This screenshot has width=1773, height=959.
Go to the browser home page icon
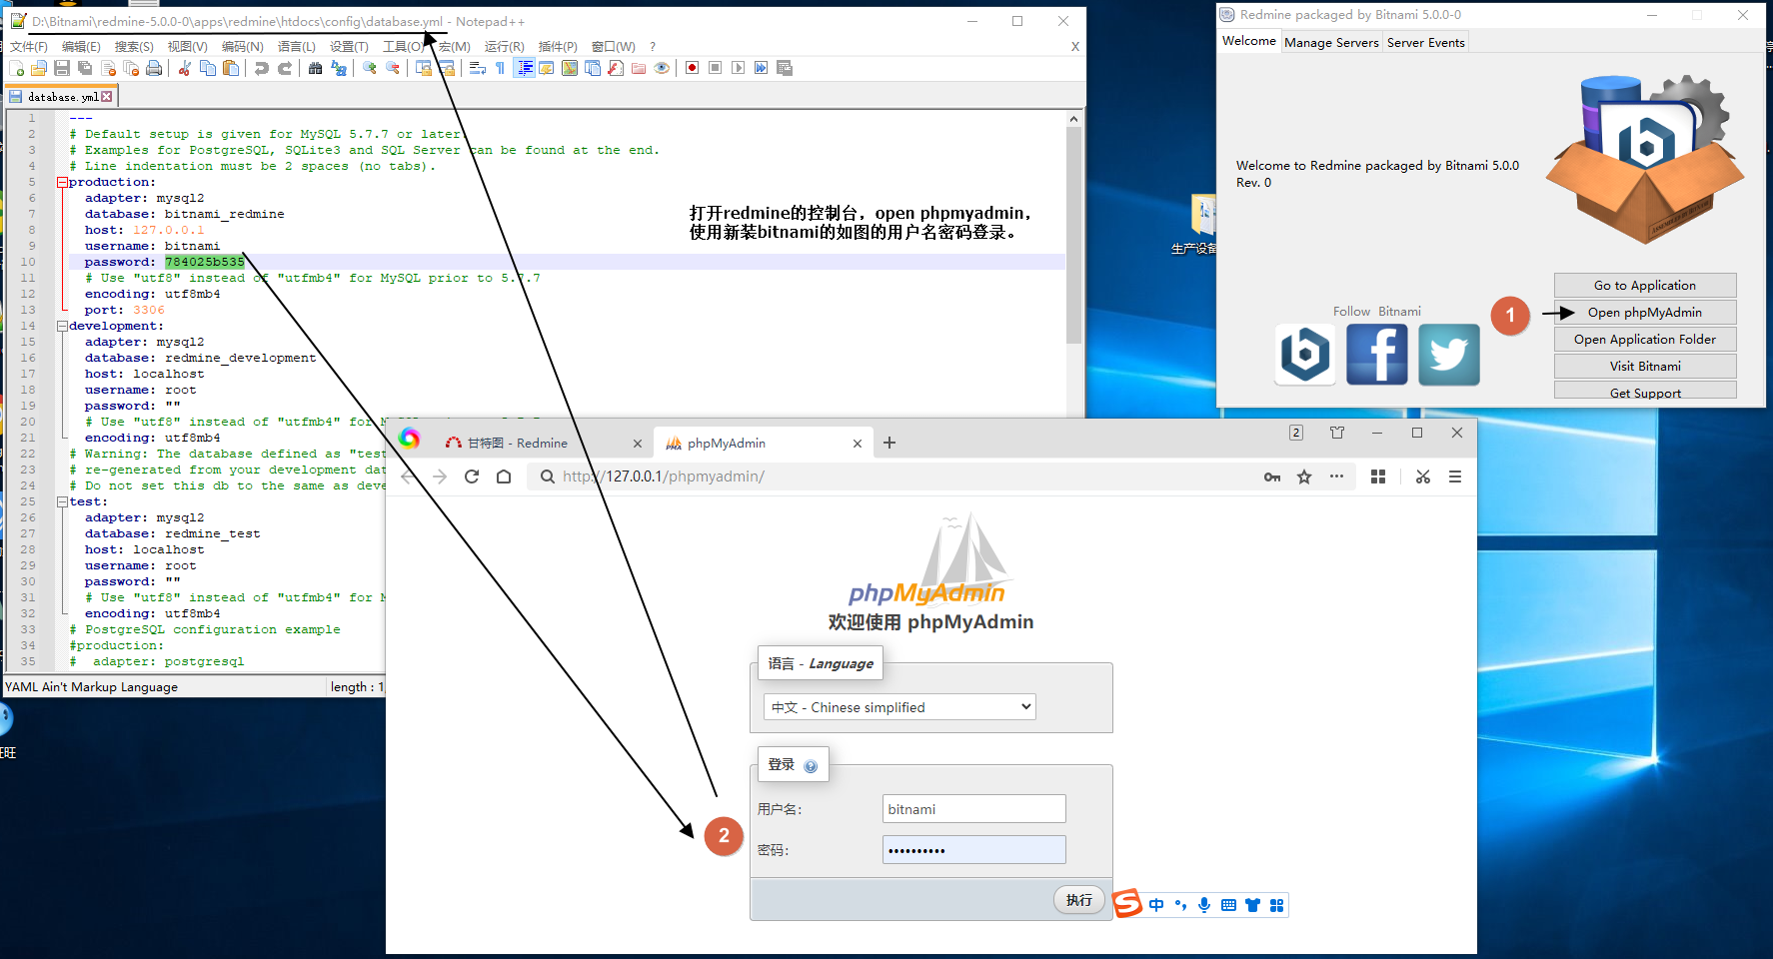504,477
